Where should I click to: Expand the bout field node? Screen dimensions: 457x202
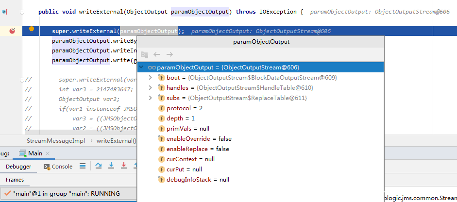[x=151, y=78]
